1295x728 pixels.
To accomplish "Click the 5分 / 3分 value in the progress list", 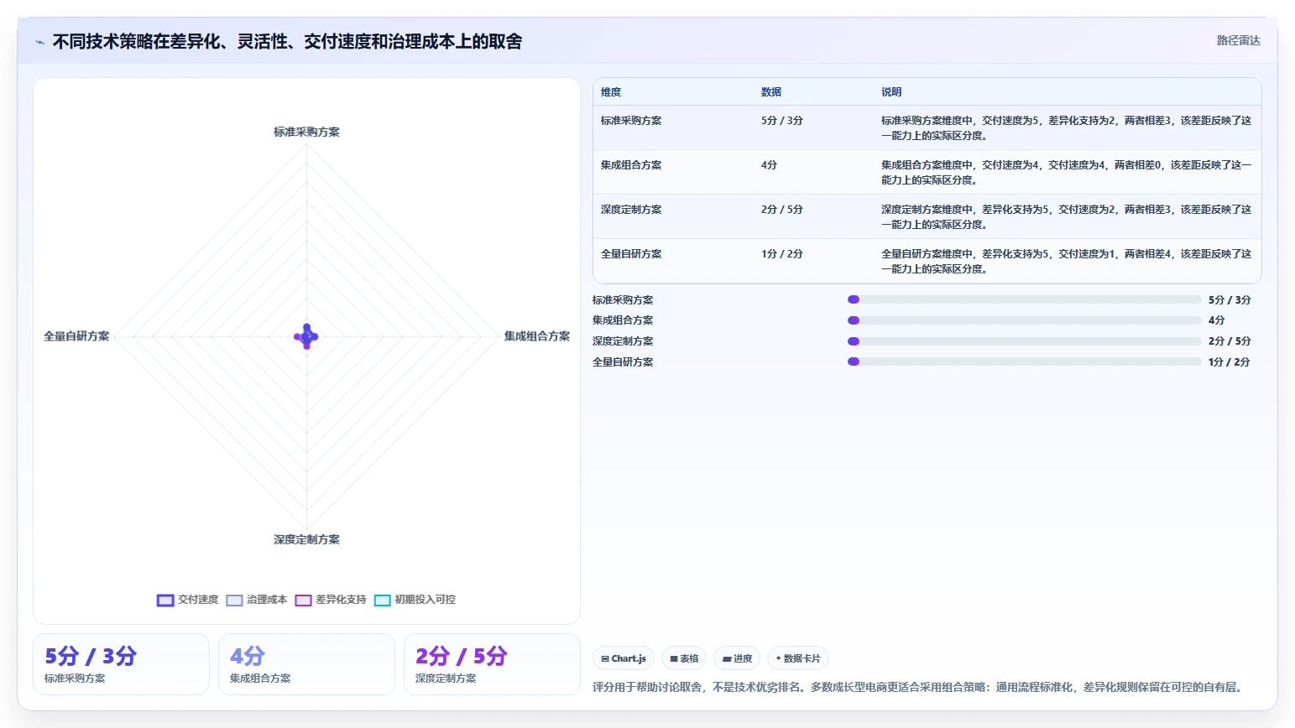I will [x=1230, y=300].
